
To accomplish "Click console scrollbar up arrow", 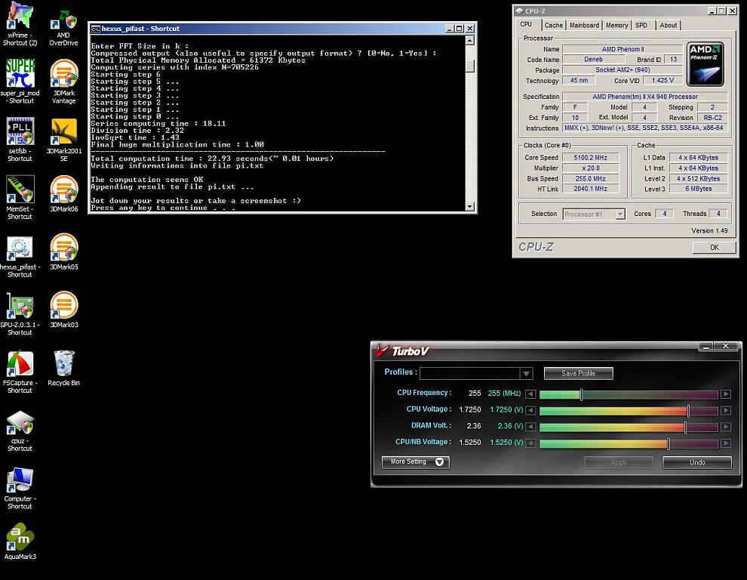I will 470,40.
